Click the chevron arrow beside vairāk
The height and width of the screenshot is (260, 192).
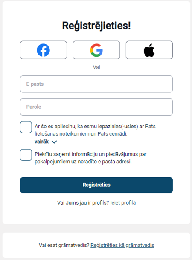point(54,142)
